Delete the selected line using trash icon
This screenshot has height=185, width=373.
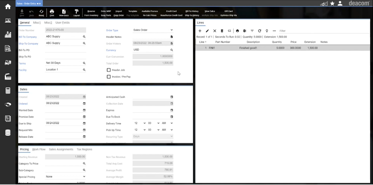222,31
